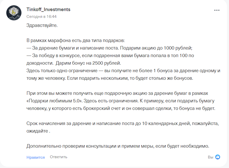This screenshot has height=168, width=229.
Task: Click the word ожидайте in the comment
Action: pos(37,131)
